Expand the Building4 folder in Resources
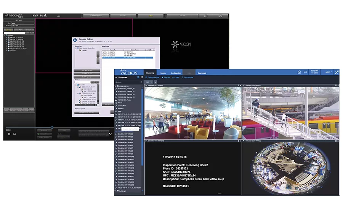343x210 pixels. coord(116,191)
